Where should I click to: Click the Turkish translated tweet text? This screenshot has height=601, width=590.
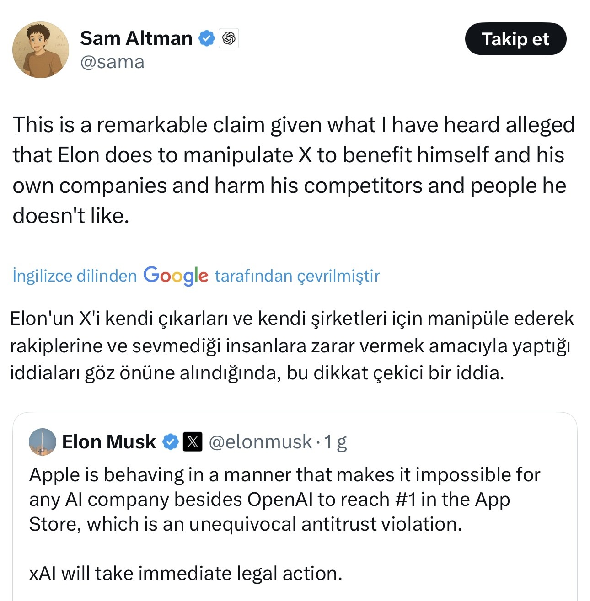click(x=291, y=346)
